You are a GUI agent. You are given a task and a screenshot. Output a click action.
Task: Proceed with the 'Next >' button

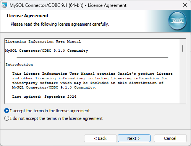click(x=134, y=138)
